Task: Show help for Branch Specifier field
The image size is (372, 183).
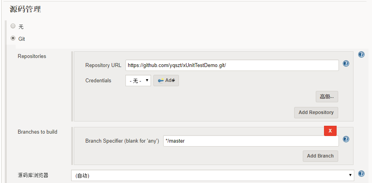Action: click(x=346, y=139)
